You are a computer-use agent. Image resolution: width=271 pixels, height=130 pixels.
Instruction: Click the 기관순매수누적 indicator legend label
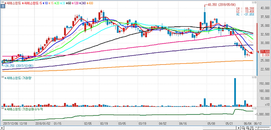point(24,109)
